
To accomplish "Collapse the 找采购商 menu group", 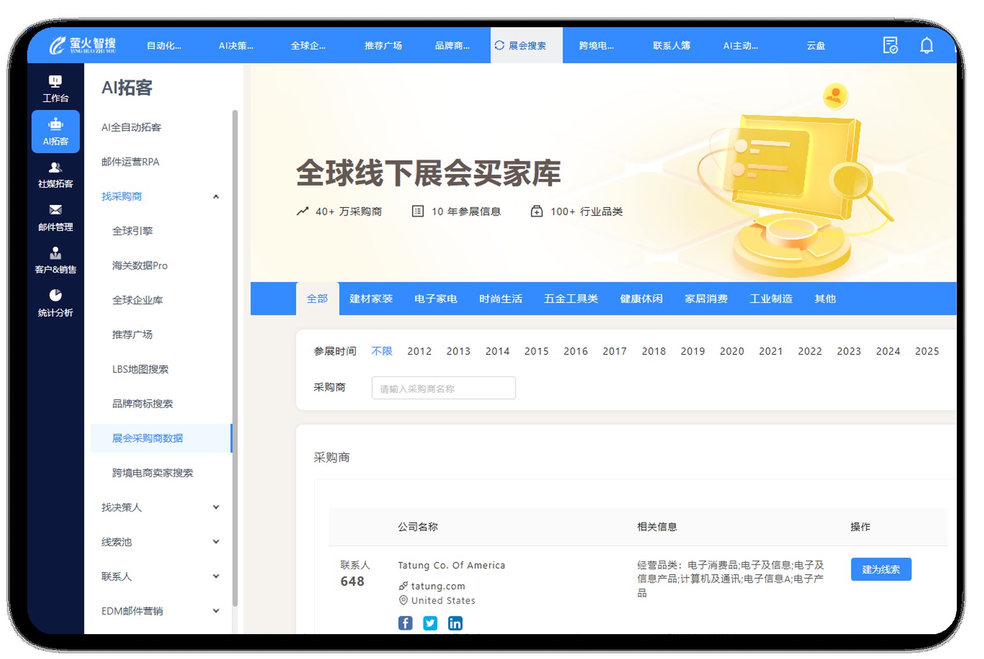I will (x=216, y=197).
